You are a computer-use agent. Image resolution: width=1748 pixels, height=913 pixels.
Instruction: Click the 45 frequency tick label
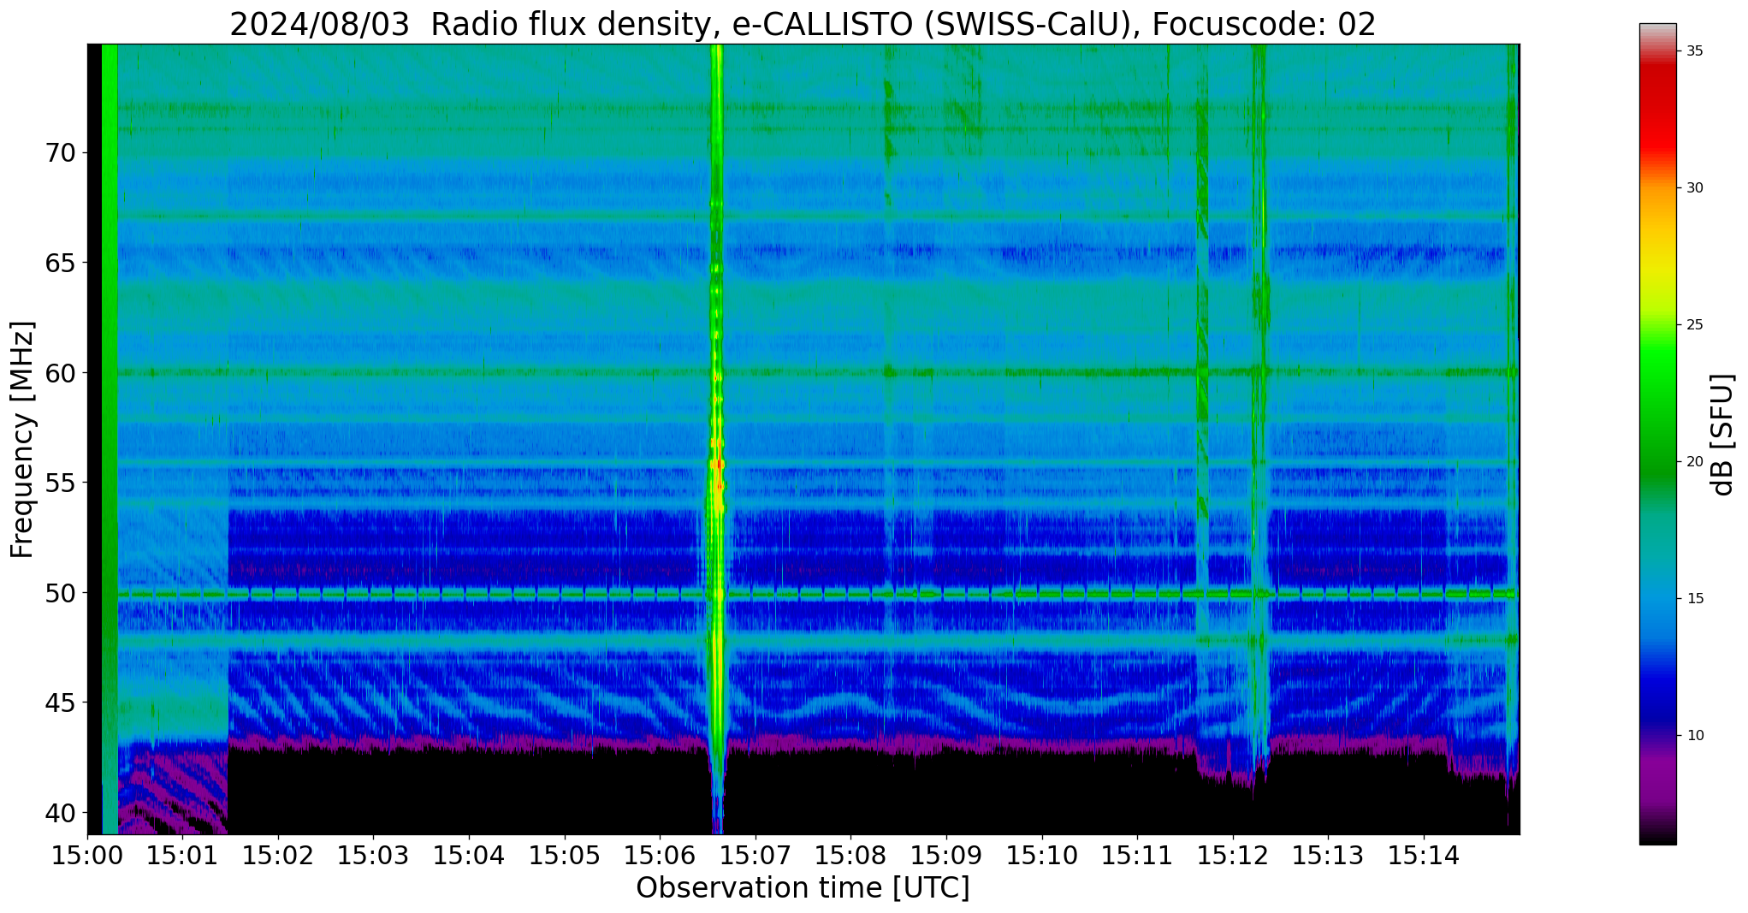click(x=60, y=703)
